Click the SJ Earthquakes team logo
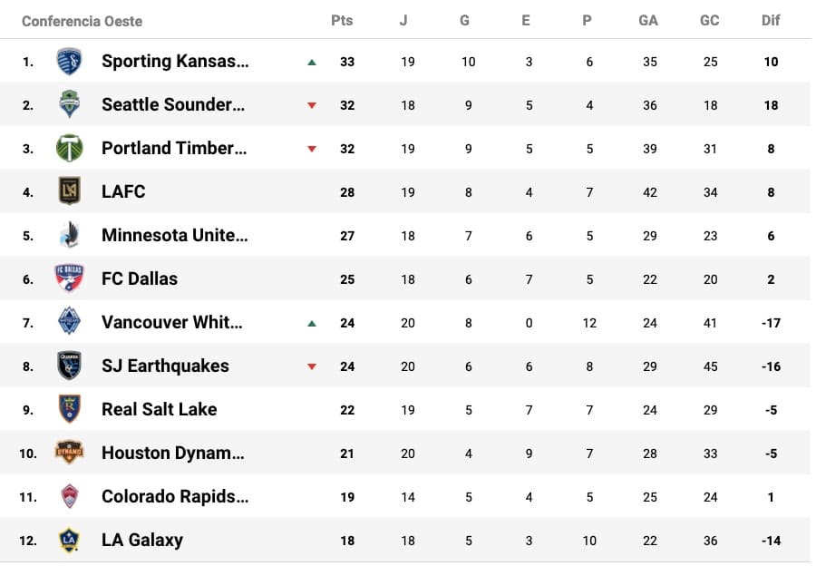This screenshot has height=566, width=816. click(69, 366)
